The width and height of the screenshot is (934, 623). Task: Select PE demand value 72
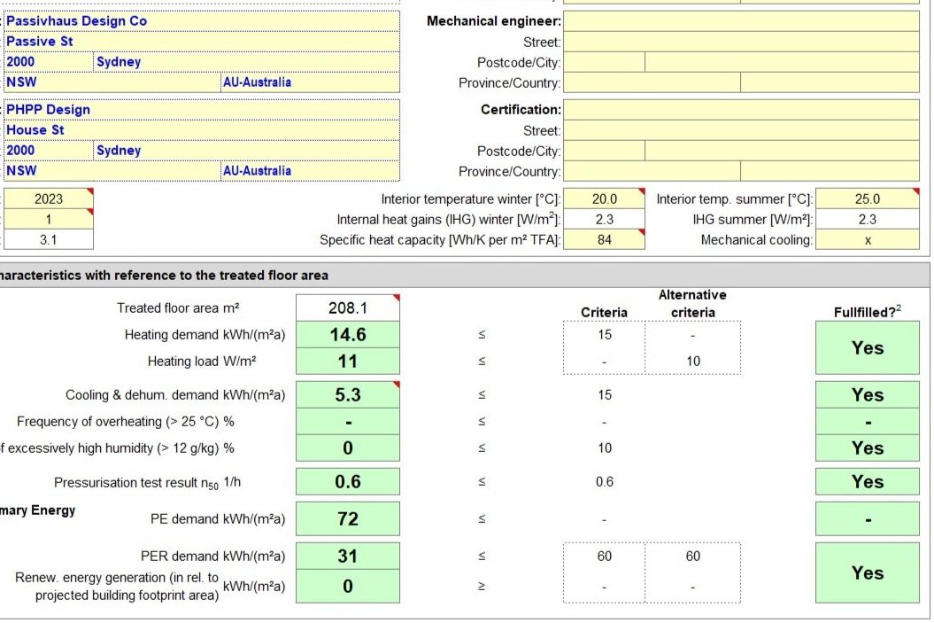[348, 518]
